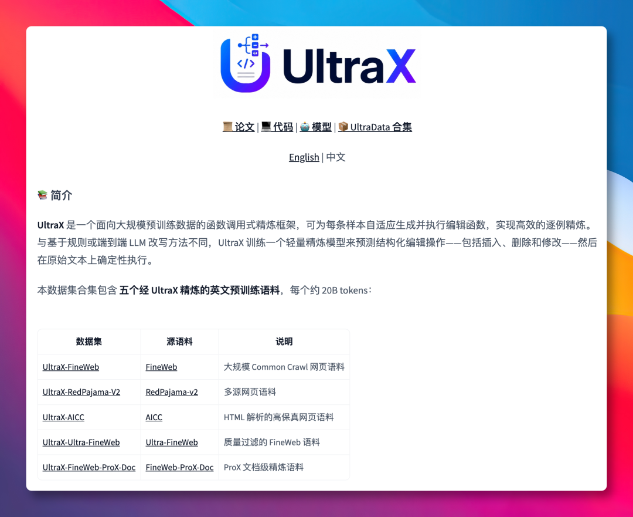The image size is (633, 517).
Task: Open the AICC source corpus link
Action: click(154, 417)
